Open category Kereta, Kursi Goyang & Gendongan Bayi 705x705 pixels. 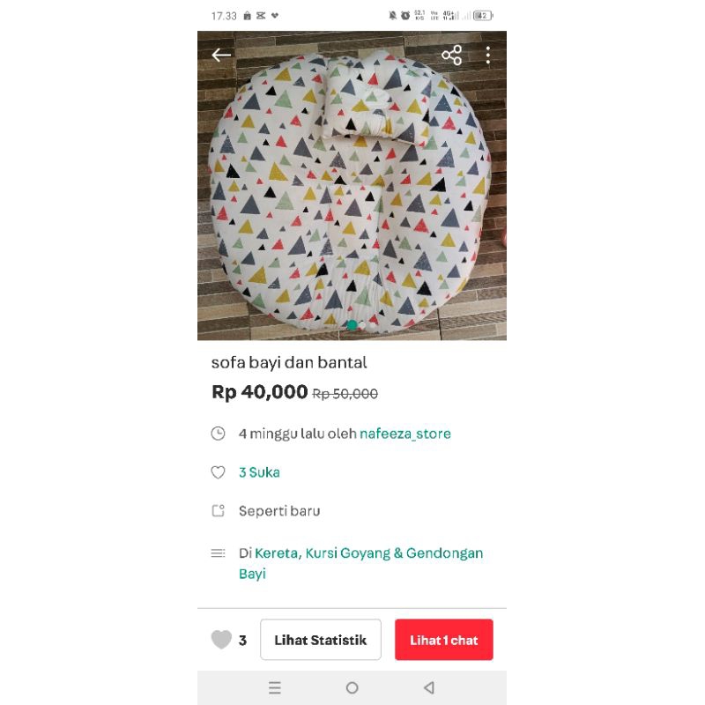coord(360,563)
